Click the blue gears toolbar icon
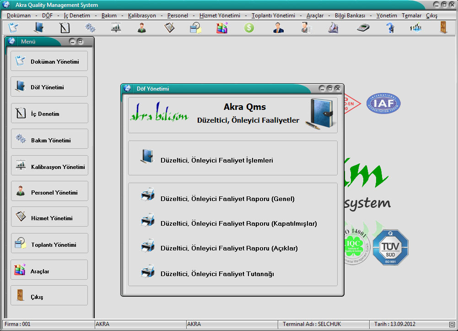 pos(90,28)
